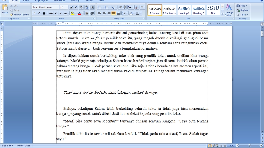Click the enclosed characters icon
This screenshot has height=148, width=264.
point(92,13)
